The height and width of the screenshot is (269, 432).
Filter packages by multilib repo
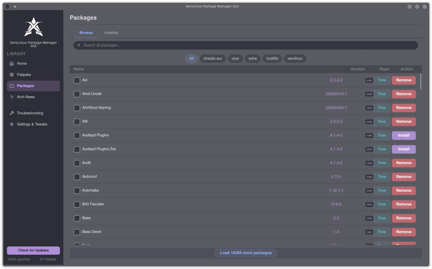pos(272,58)
